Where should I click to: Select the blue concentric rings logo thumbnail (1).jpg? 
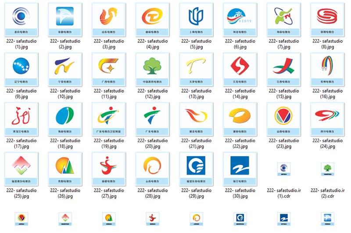click(x=21, y=20)
